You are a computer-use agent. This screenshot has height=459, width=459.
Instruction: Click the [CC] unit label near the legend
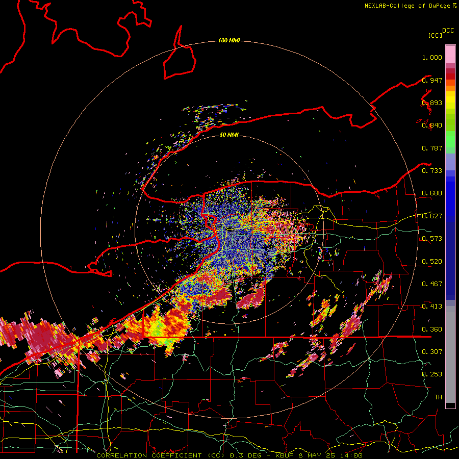(x=436, y=35)
